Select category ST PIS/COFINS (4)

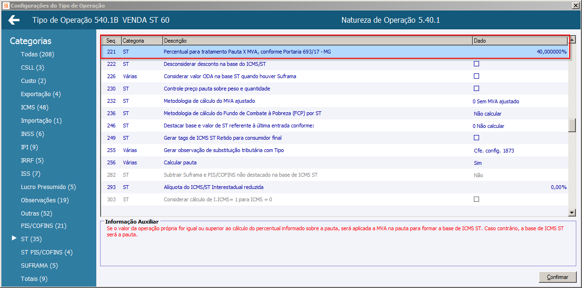click(x=46, y=252)
